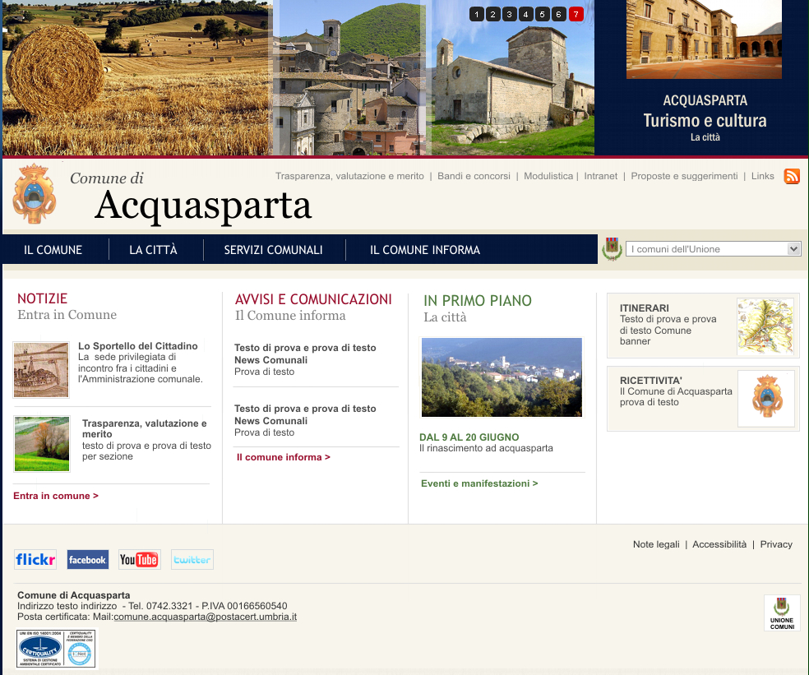
Task: Open the SERVIZI COMUNALI menu
Action: (x=273, y=250)
